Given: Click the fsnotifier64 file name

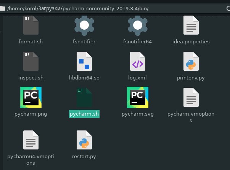Looking at the screenshot, I should (137, 41).
